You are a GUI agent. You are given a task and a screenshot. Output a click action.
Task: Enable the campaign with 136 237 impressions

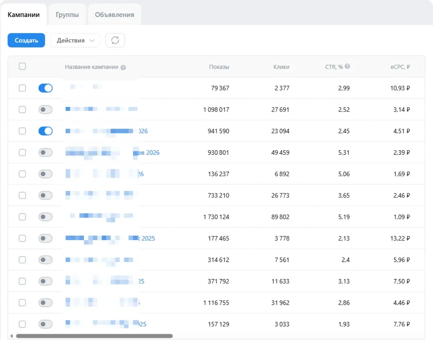click(x=45, y=174)
